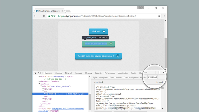Click the Elements panel scroll-up arrow
Screen dimensions: 199x112
pos(90,77)
